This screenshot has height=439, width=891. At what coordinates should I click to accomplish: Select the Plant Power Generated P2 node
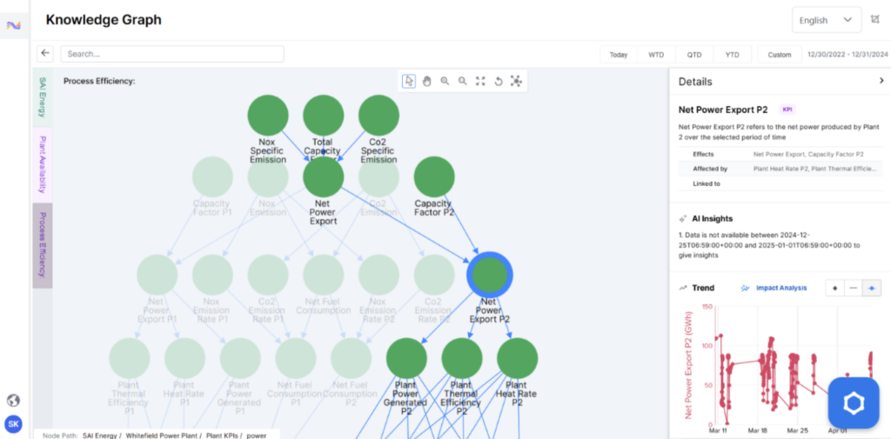pyautogui.click(x=406, y=358)
